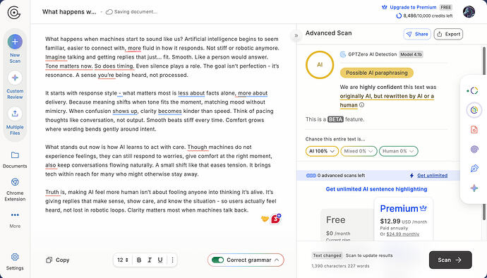Click the red document icon in right rail
The height and width of the screenshot is (278, 487).
tap(474, 130)
